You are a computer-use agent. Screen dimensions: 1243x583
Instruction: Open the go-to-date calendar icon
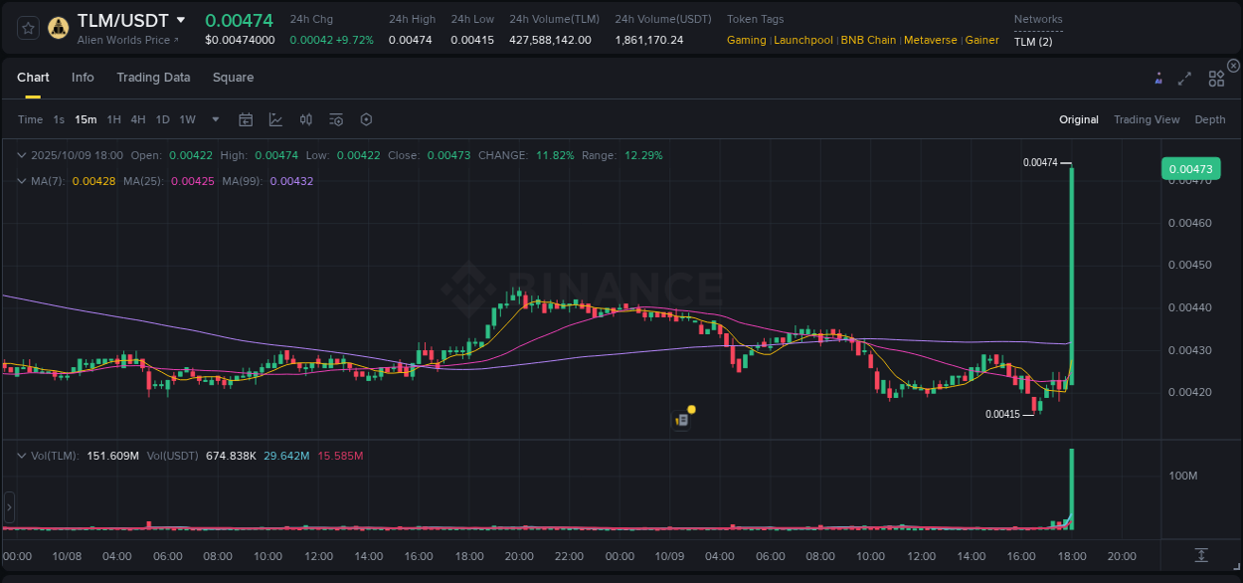coord(246,119)
